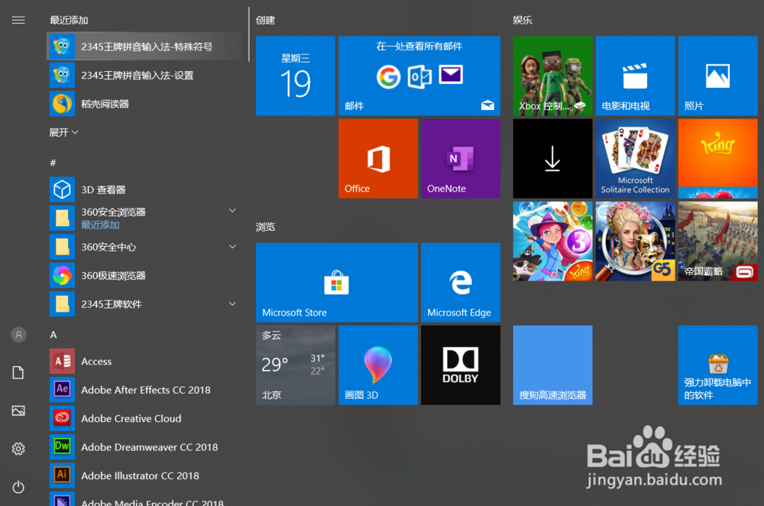Click the 创建 group title

(x=266, y=21)
